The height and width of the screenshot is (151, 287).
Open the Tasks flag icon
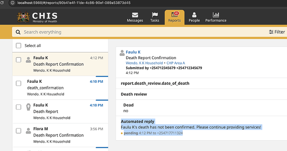tap(155, 15)
